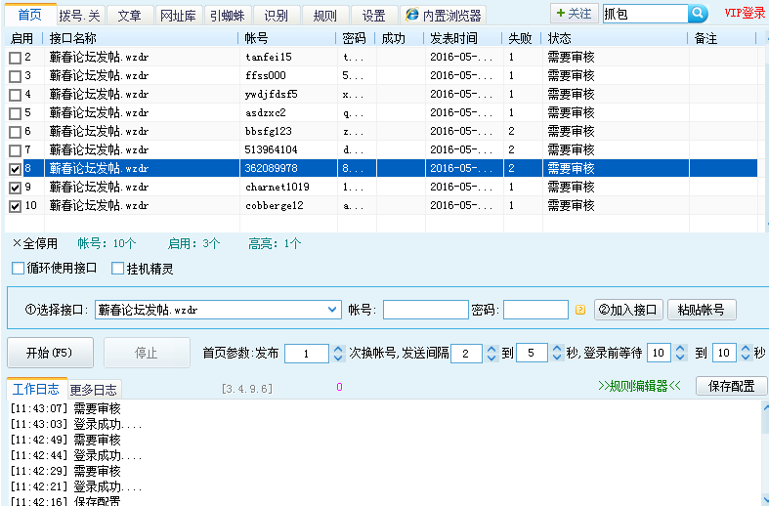Enable checkbox for row 5 asdzxc2
769x506 pixels.
pos(16,113)
